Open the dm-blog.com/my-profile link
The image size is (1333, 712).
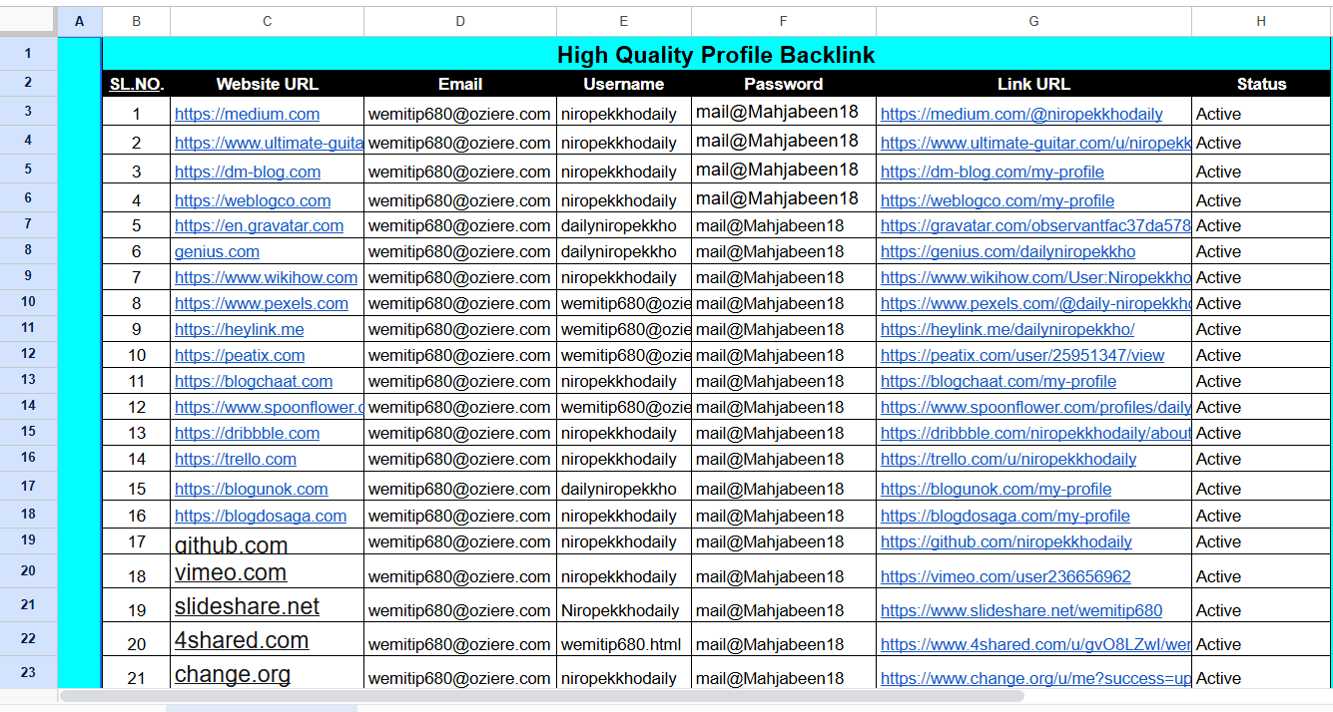pos(993,172)
